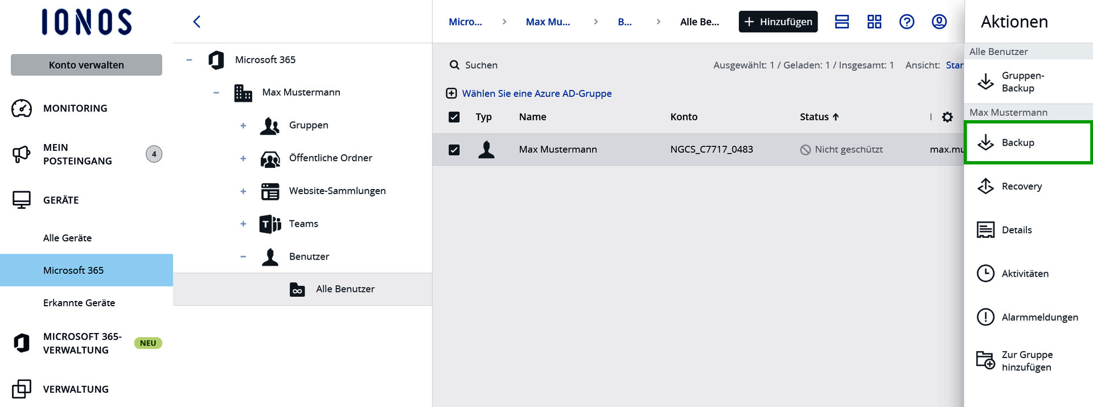Select the Backup action
This screenshot has height=407, width=1093.
point(1028,142)
